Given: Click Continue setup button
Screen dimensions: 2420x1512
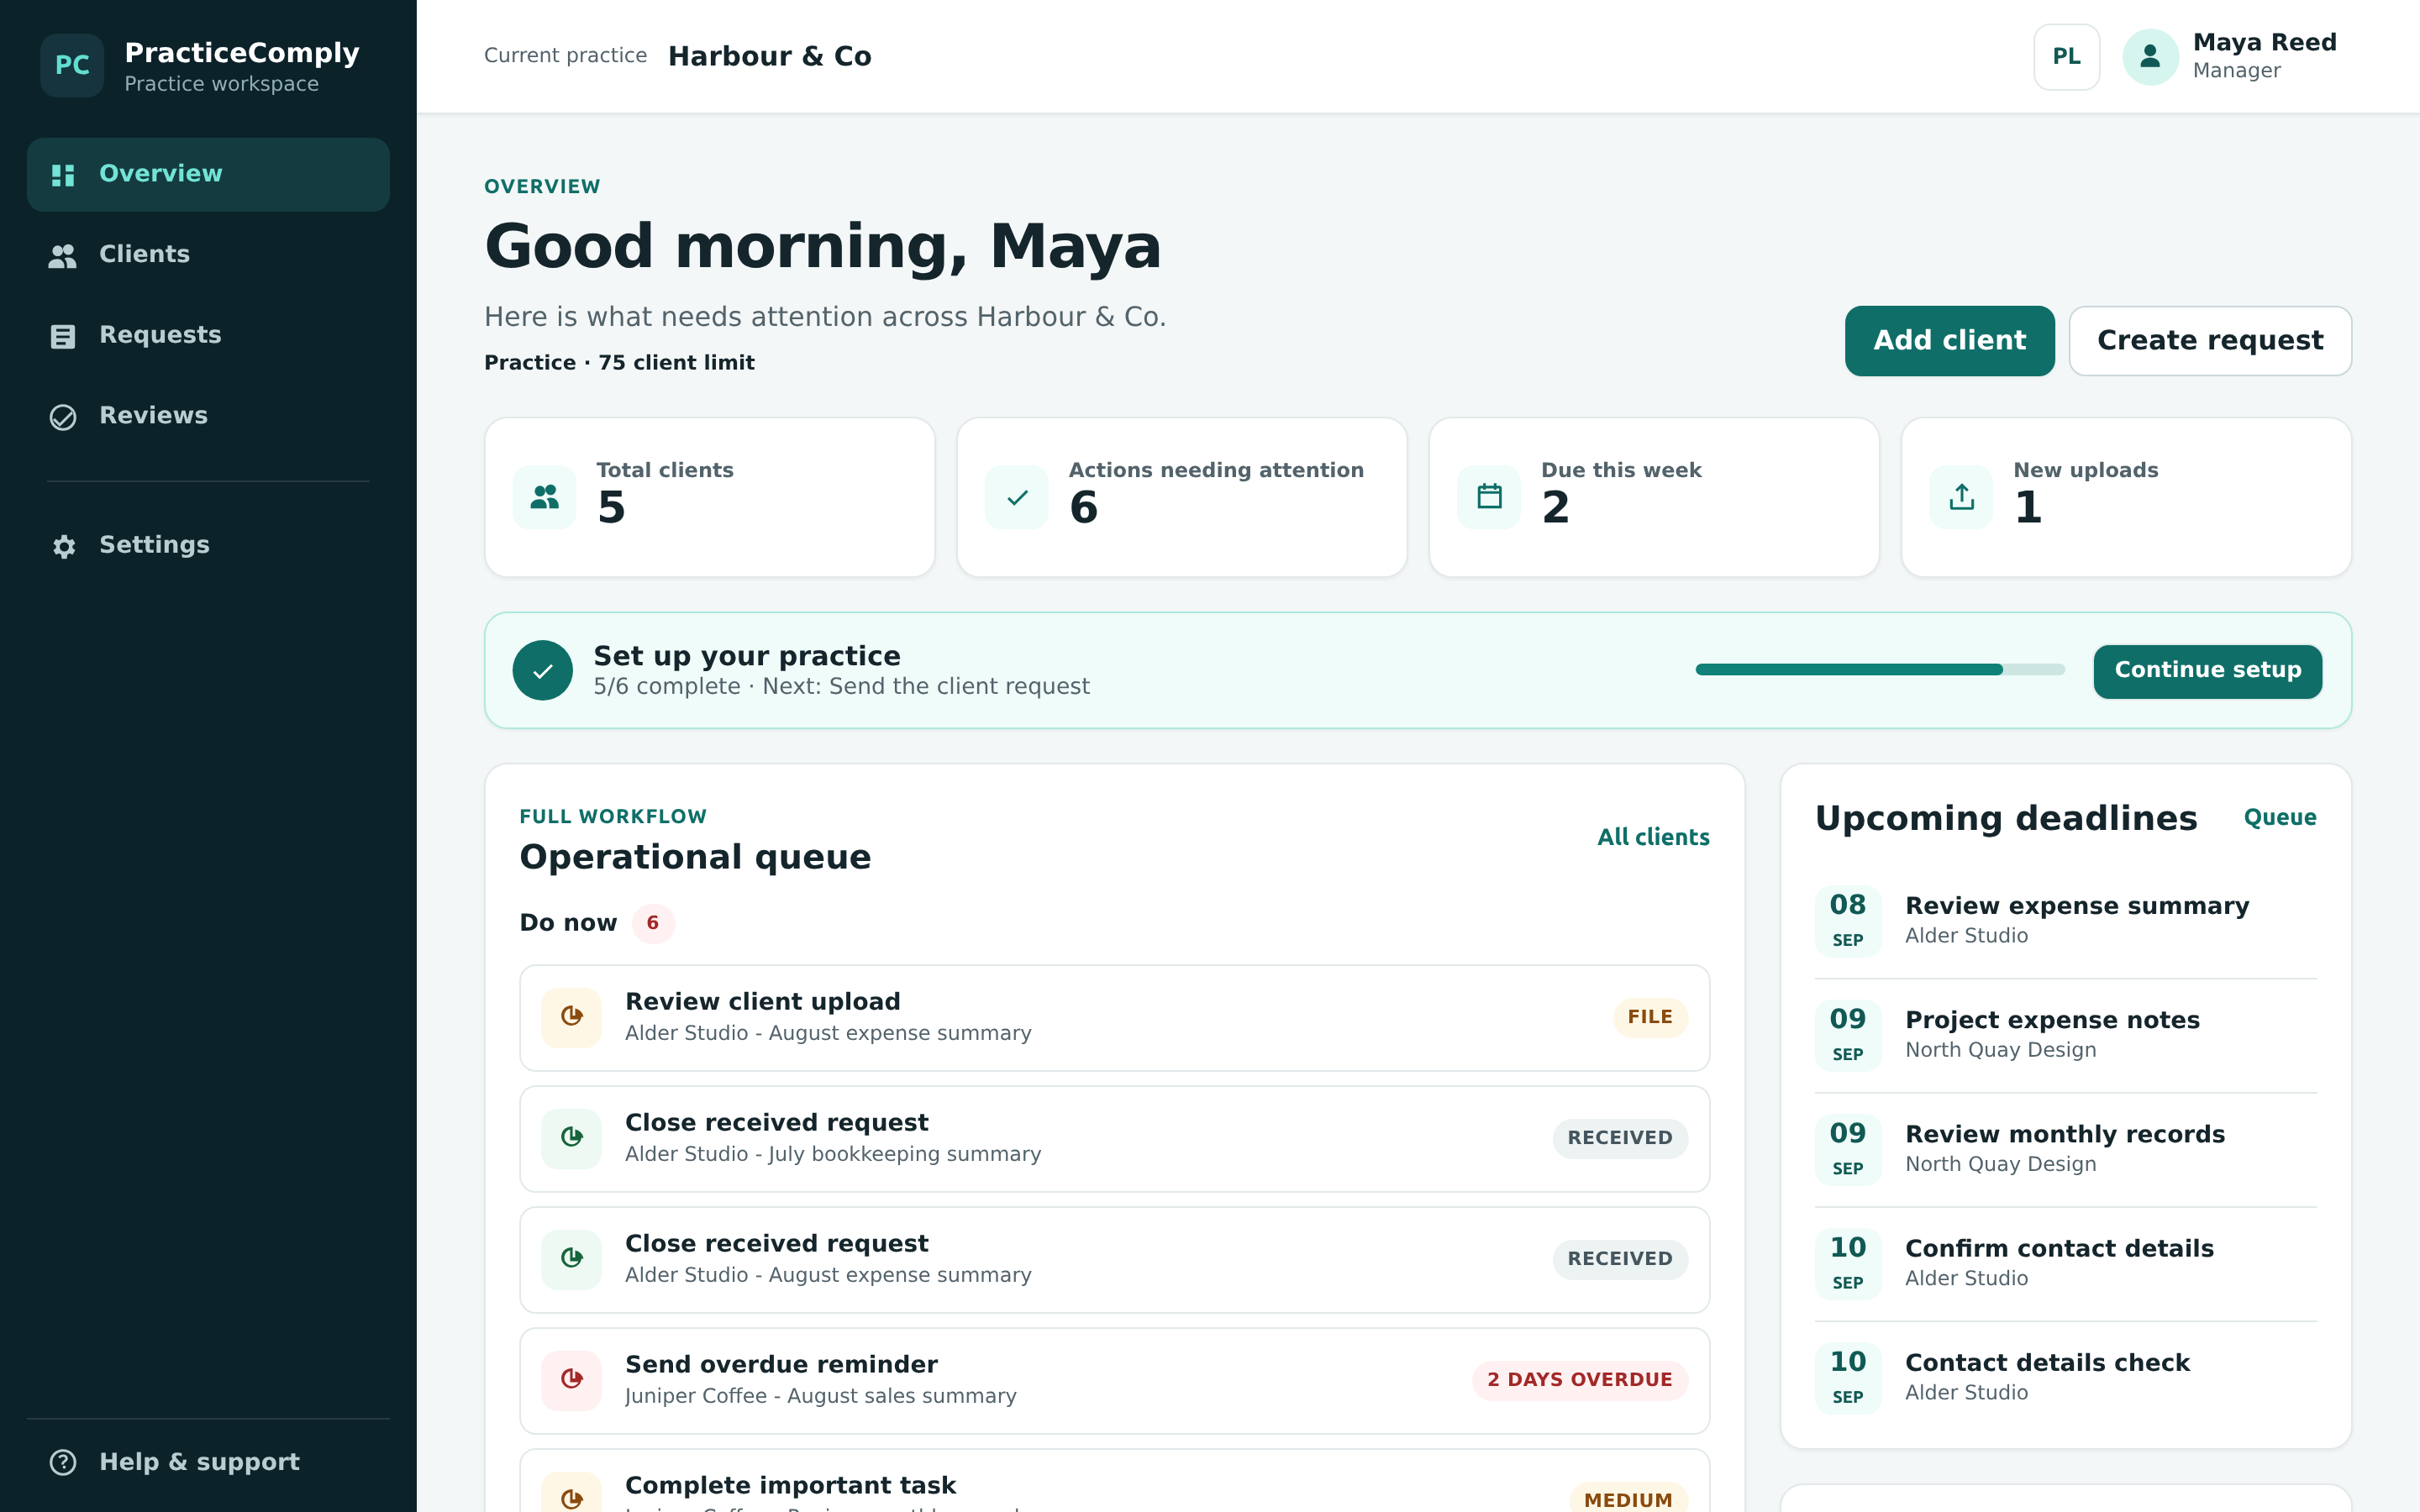Looking at the screenshot, I should click(2207, 671).
